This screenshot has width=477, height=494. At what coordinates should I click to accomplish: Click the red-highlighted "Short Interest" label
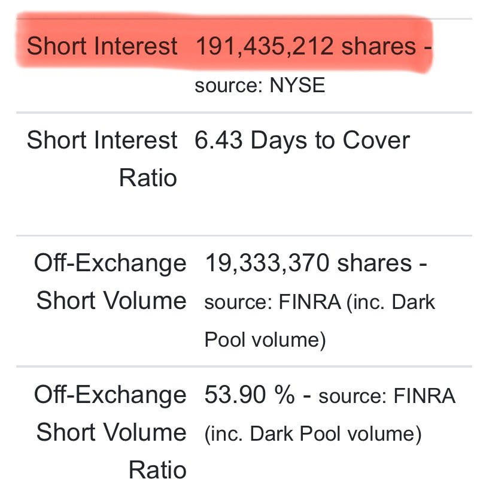pyautogui.click(x=102, y=46)
